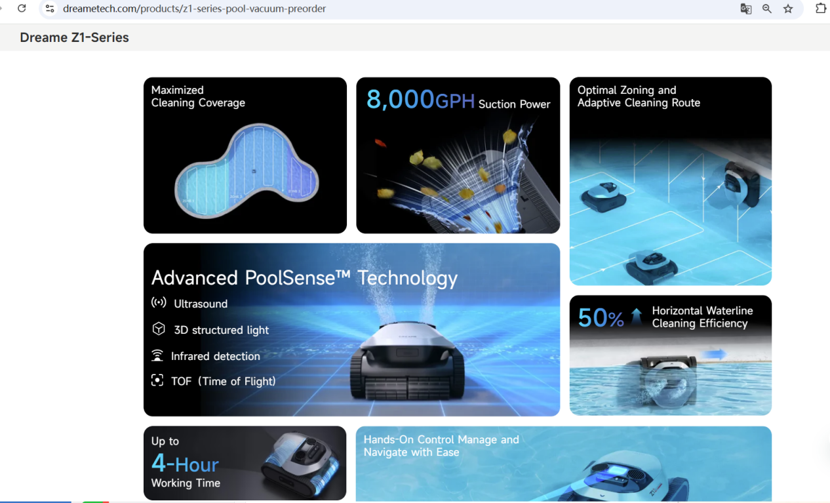Open the Horizontal Waterline Cleaning Efficiency card
The width and height of the screenshot is (830, 503).
671,355
